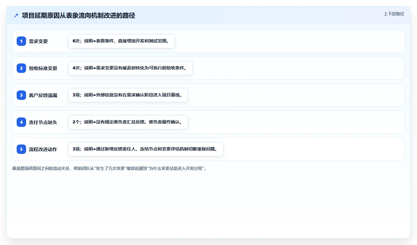Image resolution: width=417 pixels, height=245 pixels.
Task: Click the arrow icon beside the title
Action: (x=16, y=16)
